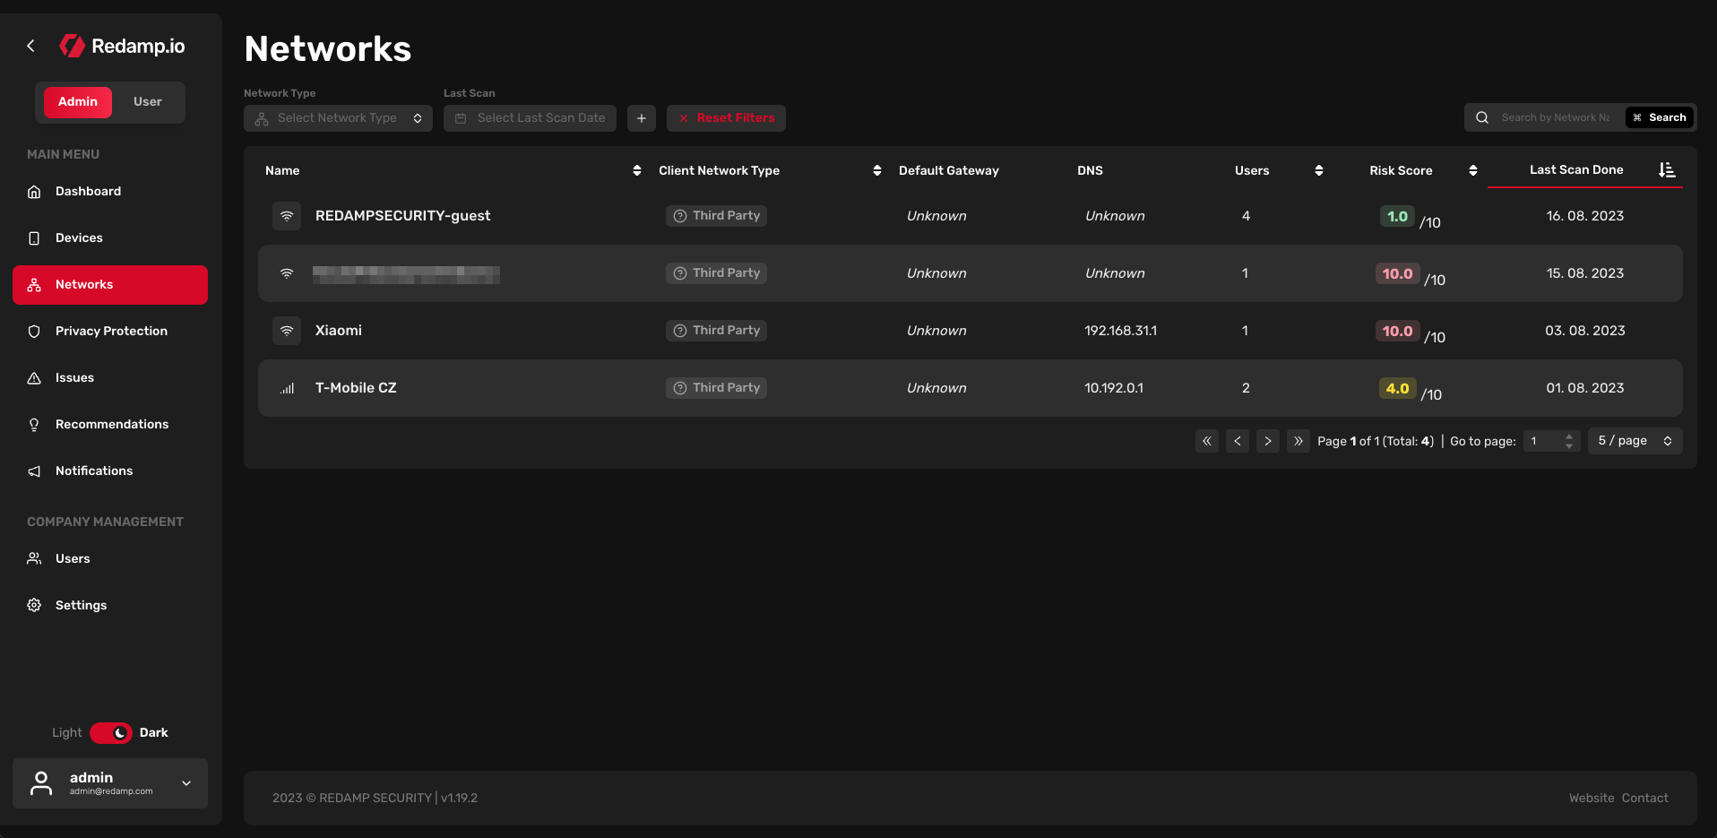Toggle Light/Dark theme switch

tap(111, 732)
